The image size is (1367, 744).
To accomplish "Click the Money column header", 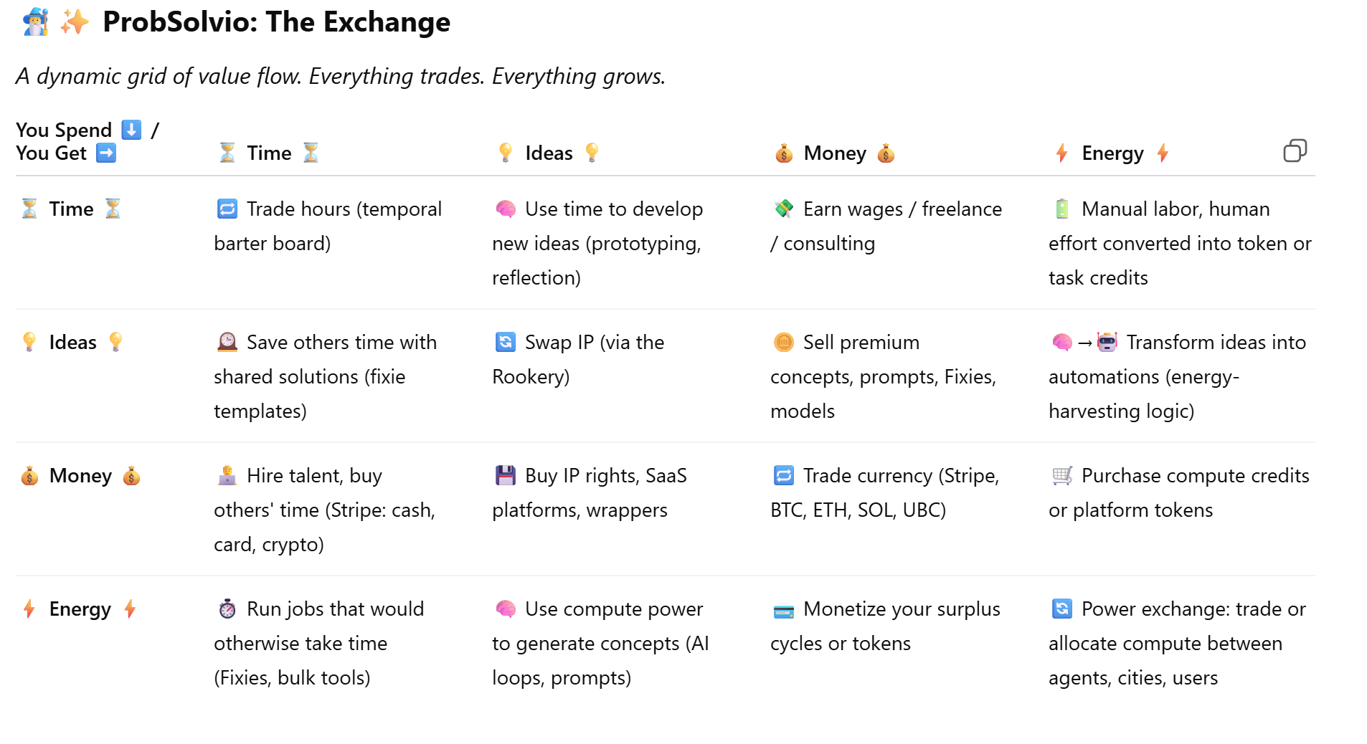I will [835, 153].
